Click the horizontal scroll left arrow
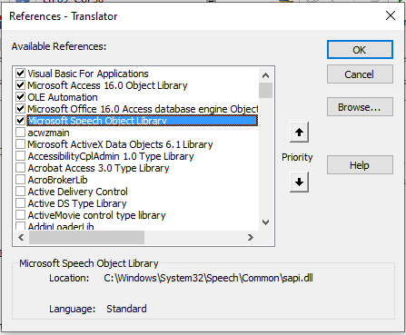 [21, 238]
